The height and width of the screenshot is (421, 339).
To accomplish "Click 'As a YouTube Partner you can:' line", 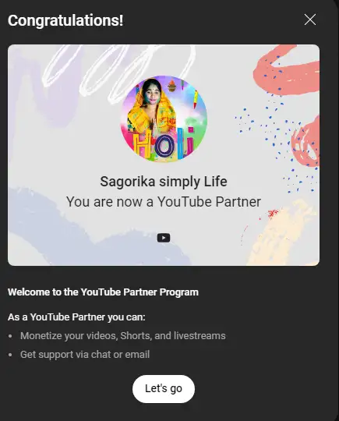I will click(76, 317).
